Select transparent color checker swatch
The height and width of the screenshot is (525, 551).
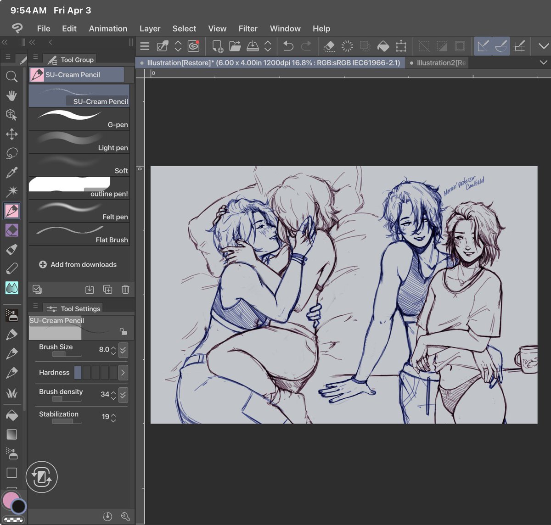coord(14,520)
